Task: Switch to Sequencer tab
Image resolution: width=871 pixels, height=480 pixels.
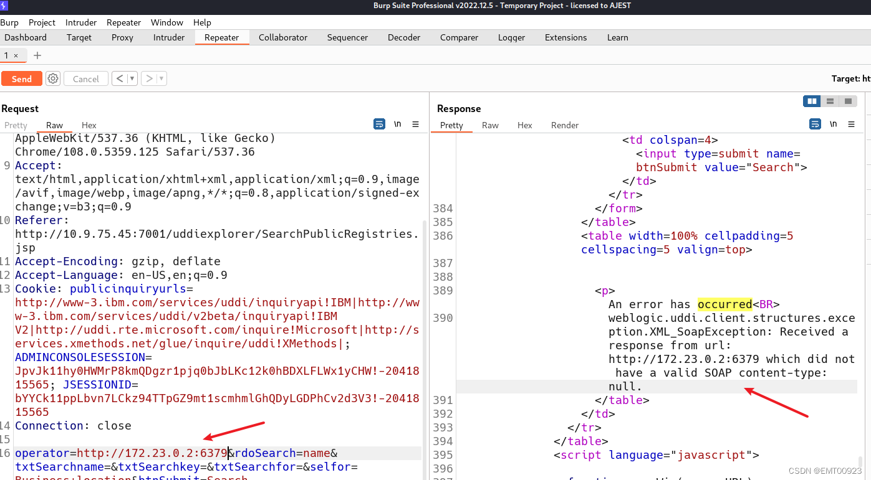Action: [x=347, y=37]
